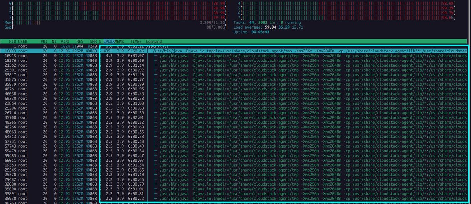Sort by the PRI column header
Screen dimensions: 471x204
(44, 41)
